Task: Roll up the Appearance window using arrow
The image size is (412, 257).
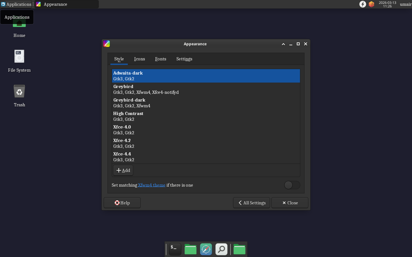Action: [x=283, y=44]
